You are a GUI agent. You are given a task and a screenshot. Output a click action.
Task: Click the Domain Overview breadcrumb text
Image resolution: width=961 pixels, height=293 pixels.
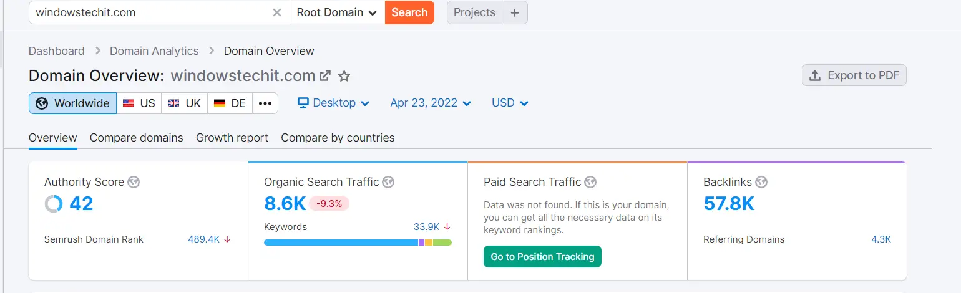point(269,51)
